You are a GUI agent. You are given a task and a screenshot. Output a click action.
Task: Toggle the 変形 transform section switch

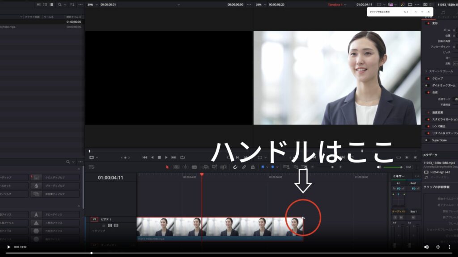pos(428,23)
